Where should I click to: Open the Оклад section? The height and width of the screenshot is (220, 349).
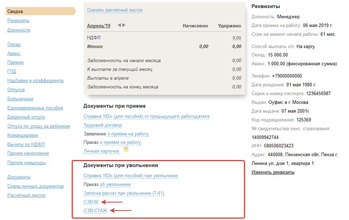pyautogui.click(x=14, y=44)
